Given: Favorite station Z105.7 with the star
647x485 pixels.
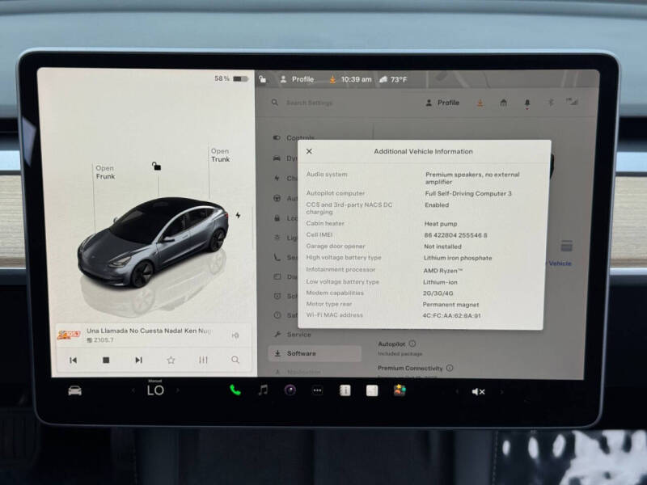Looking at the screenshot, I should pos(171,359).
